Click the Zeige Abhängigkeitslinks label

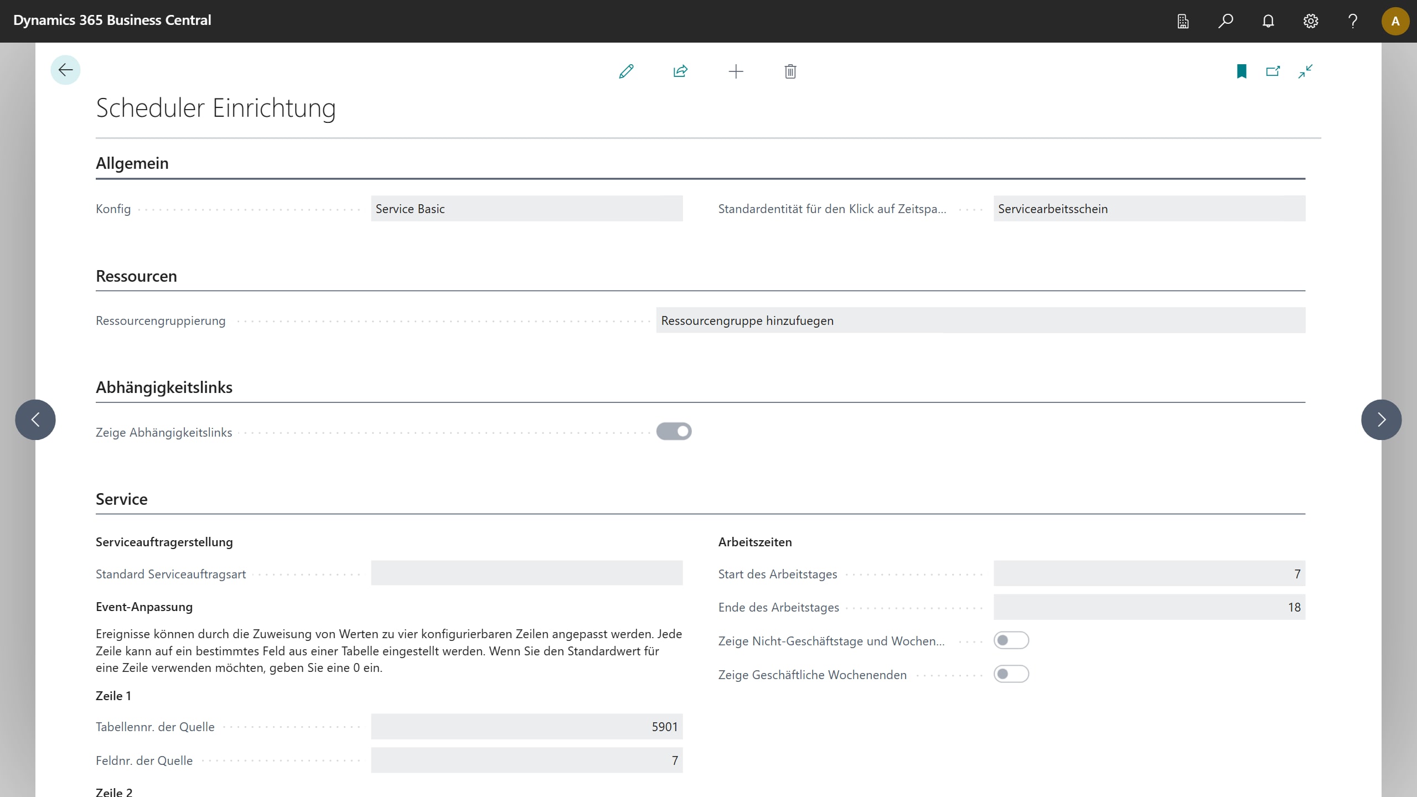[x=164, y=432]
